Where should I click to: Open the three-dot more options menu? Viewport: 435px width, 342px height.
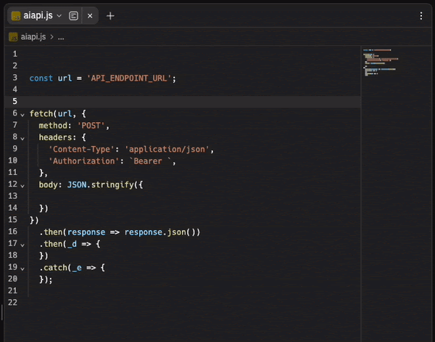pyautogui.click(x=421, y=15)
